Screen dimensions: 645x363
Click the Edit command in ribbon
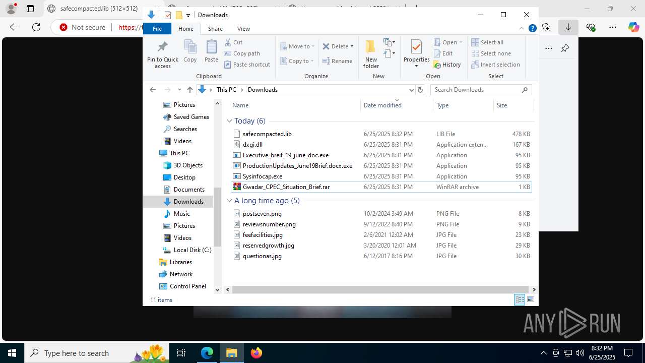(x=443, y=53)
